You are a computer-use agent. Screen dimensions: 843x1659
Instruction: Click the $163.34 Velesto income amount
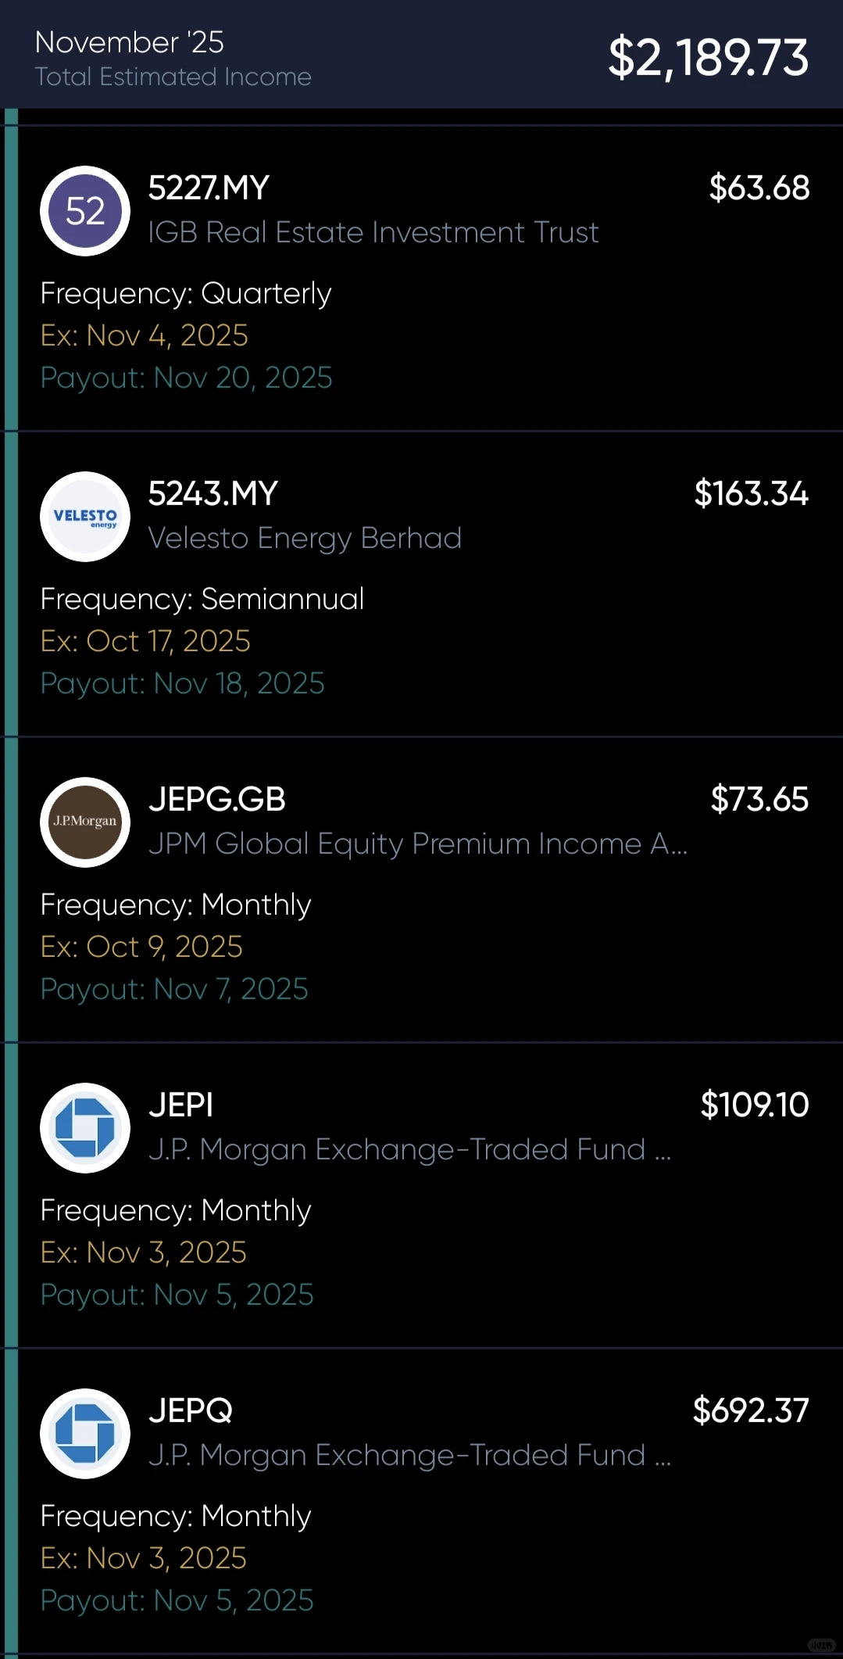tap(751, 494)
